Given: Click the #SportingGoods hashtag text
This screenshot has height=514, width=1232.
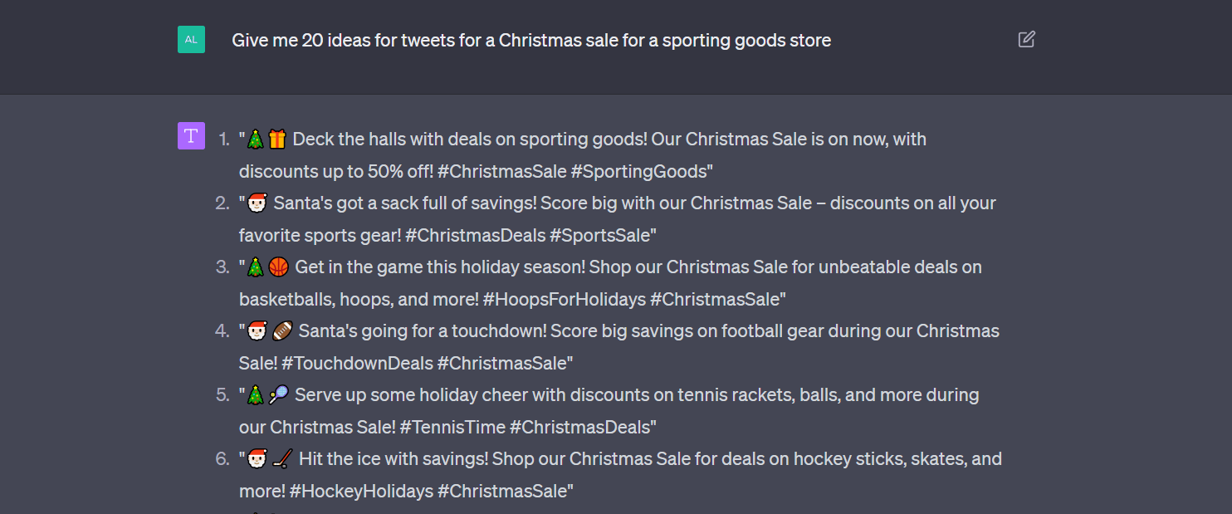Looking at the screenshot, I should [x=641, y=172].
